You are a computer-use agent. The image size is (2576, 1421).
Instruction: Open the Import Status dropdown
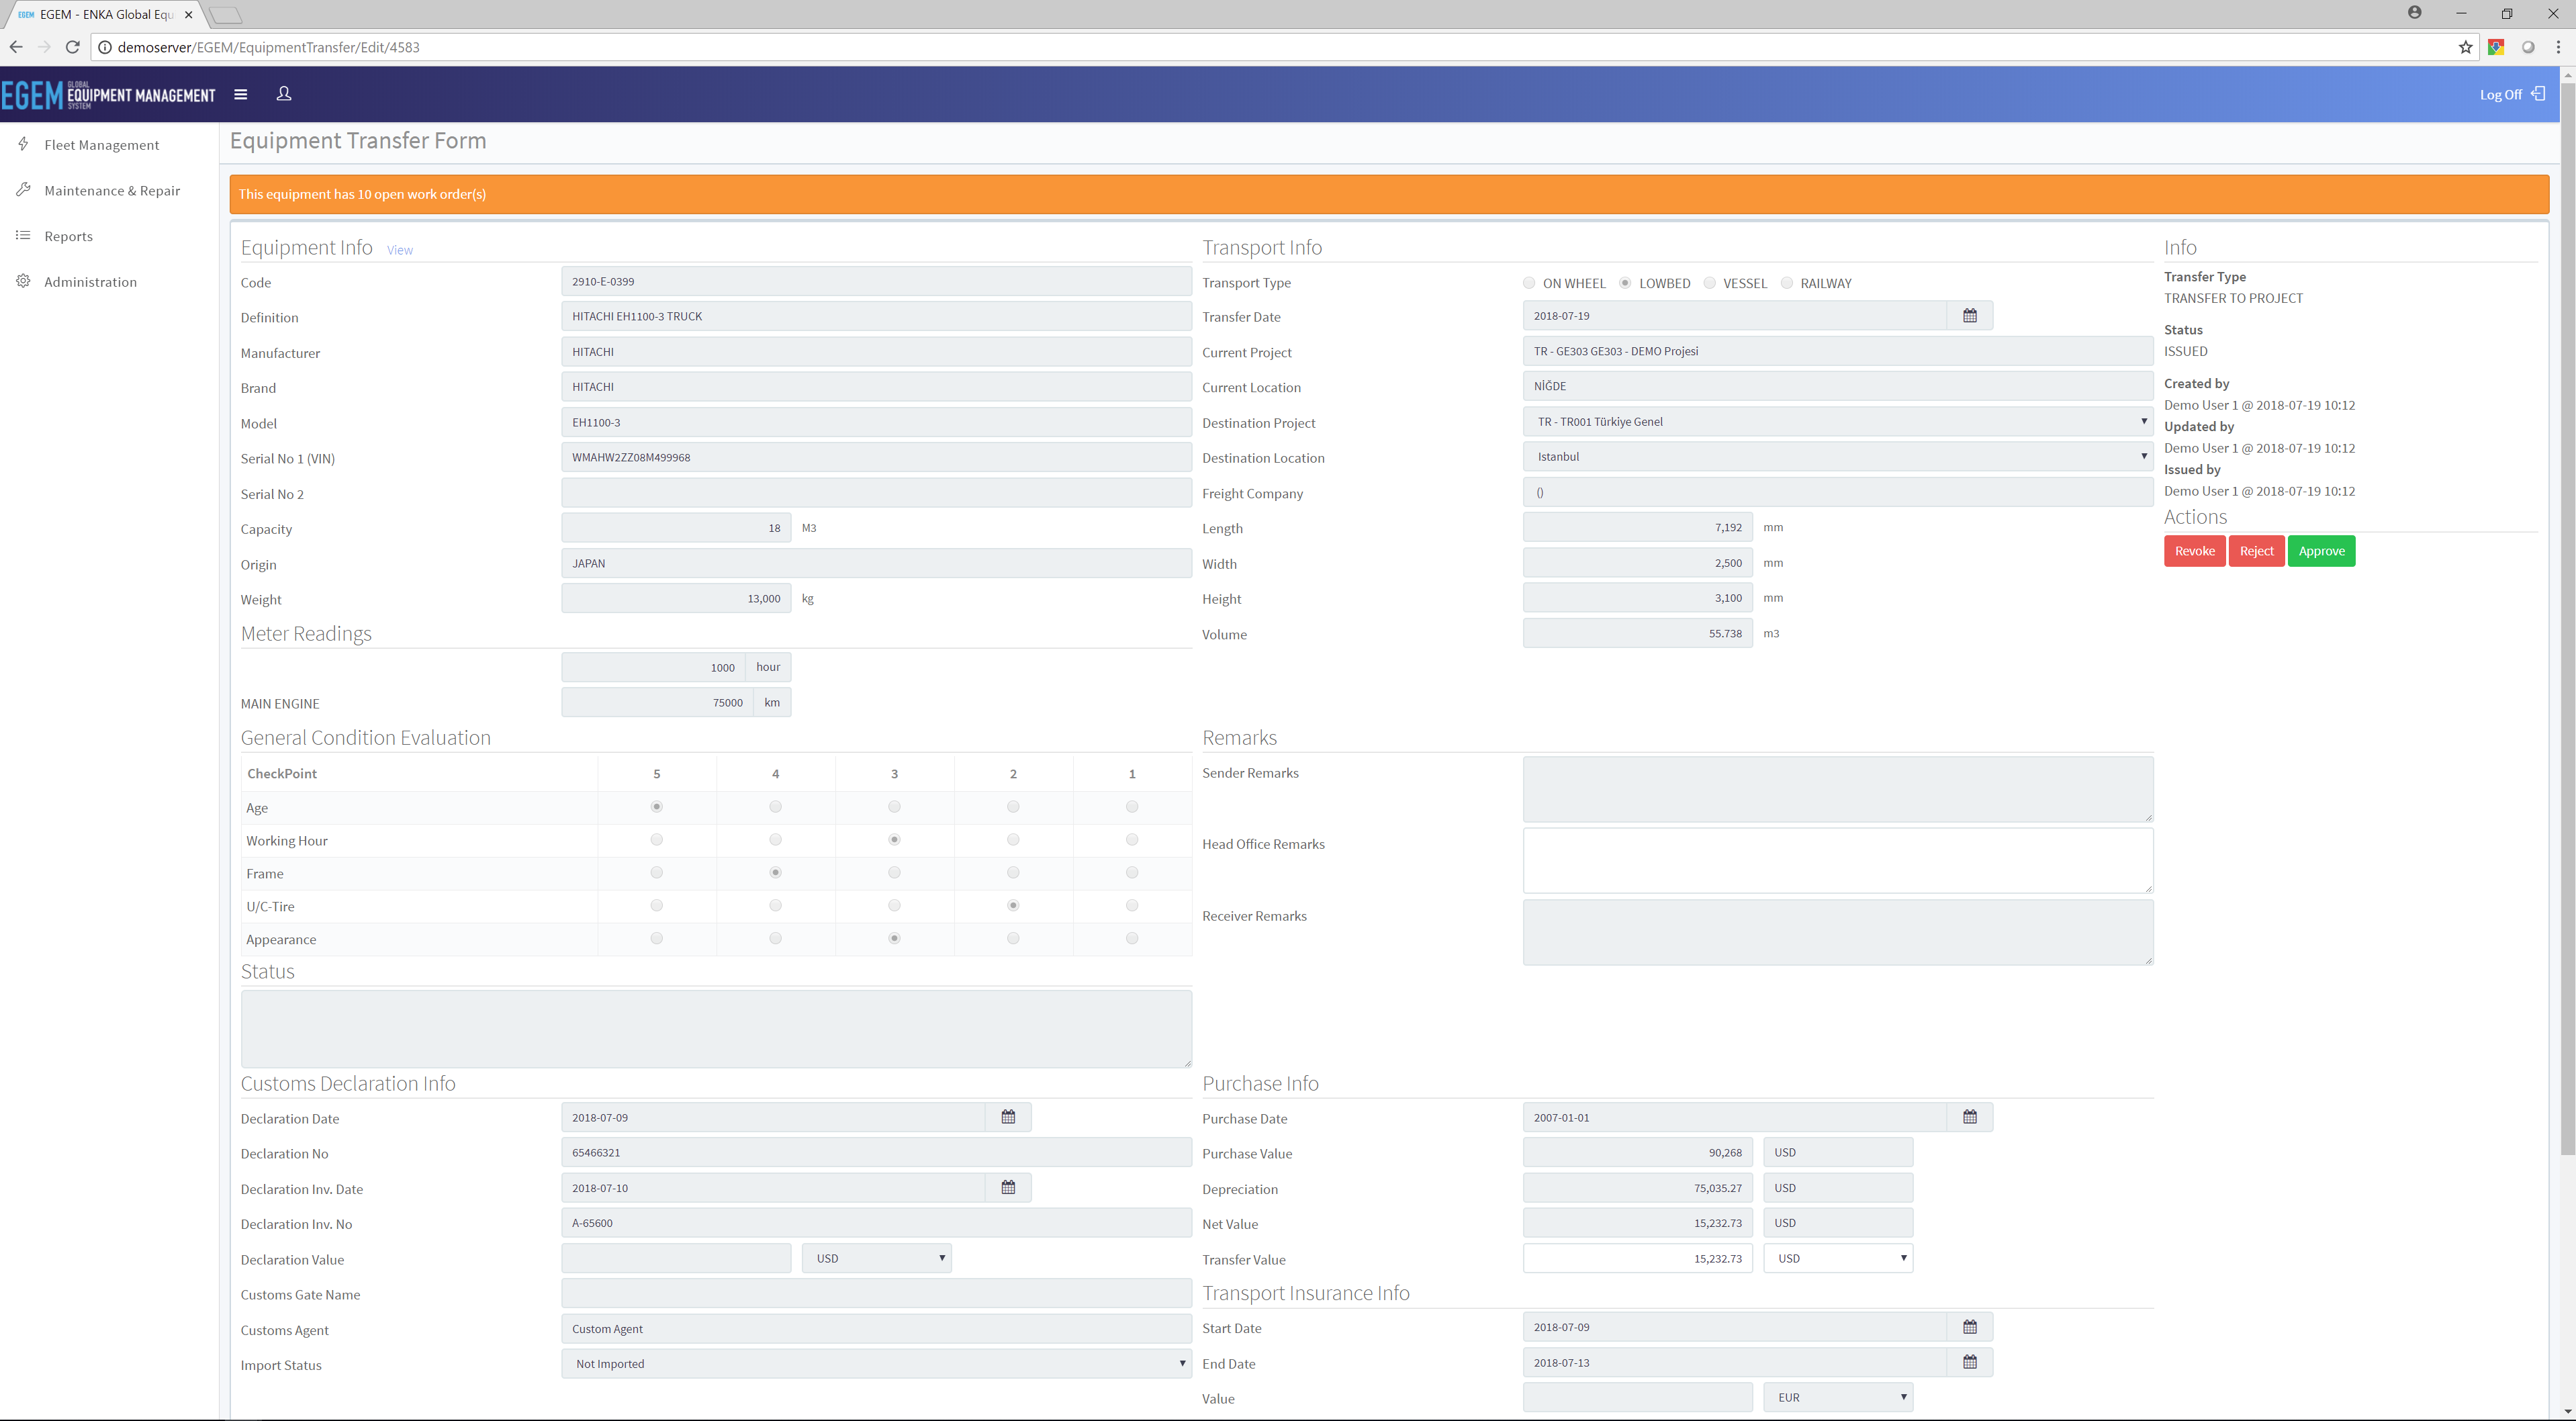[x=876, y=1364]
